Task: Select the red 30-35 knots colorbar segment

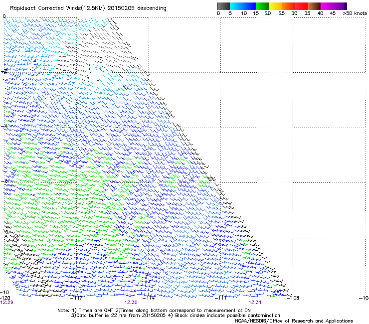Action: [301, 6]
